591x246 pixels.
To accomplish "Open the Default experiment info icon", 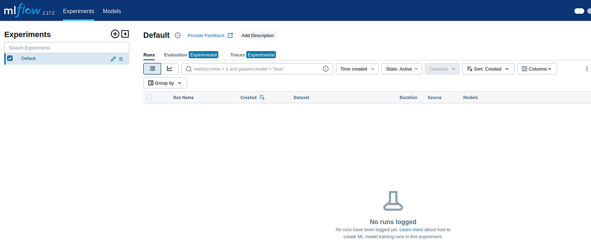I will 178,35.
